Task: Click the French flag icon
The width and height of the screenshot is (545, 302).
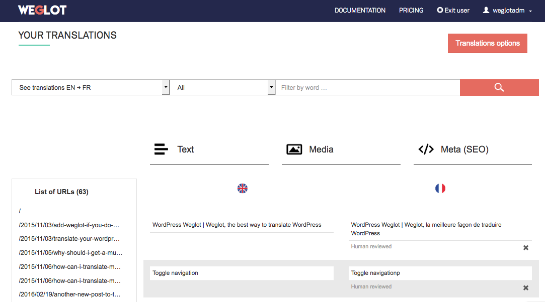Action: pyautogui.click(x=440, y=188)
